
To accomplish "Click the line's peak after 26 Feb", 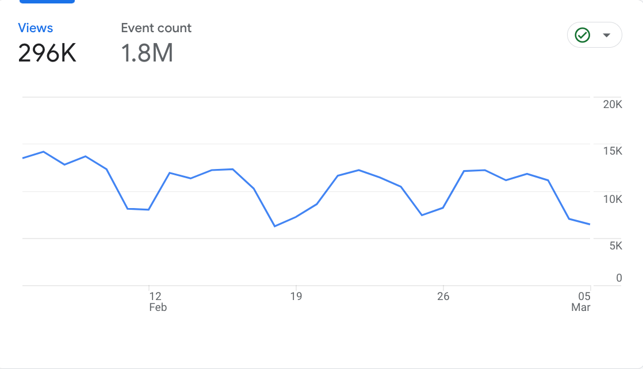I will click(485, 170).
